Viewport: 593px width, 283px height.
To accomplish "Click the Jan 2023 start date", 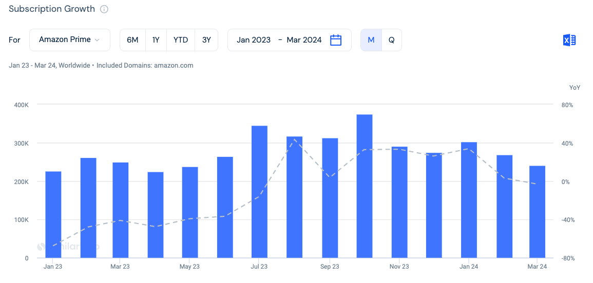I will 254,39.
